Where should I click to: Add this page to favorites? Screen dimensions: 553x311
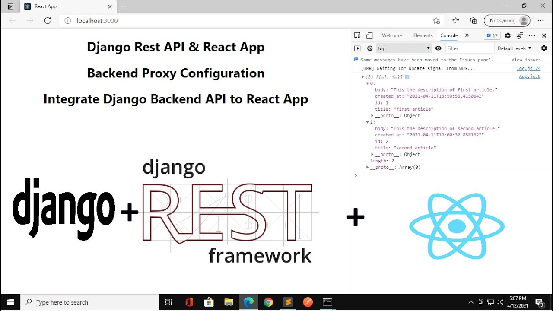(x=436, y=21)
